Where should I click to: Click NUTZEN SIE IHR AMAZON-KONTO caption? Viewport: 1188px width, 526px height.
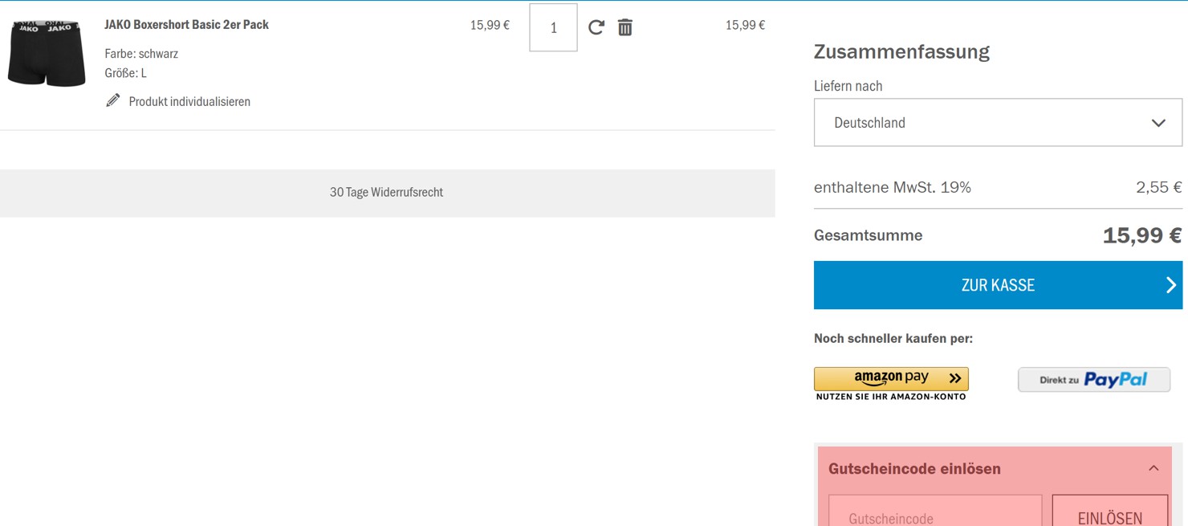(891, 397)
